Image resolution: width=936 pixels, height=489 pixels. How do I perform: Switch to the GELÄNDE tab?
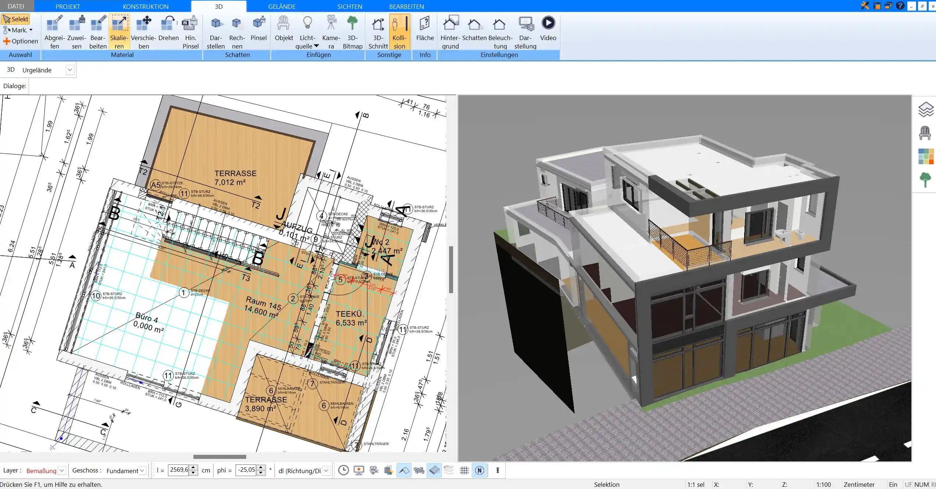pos(281,6)
